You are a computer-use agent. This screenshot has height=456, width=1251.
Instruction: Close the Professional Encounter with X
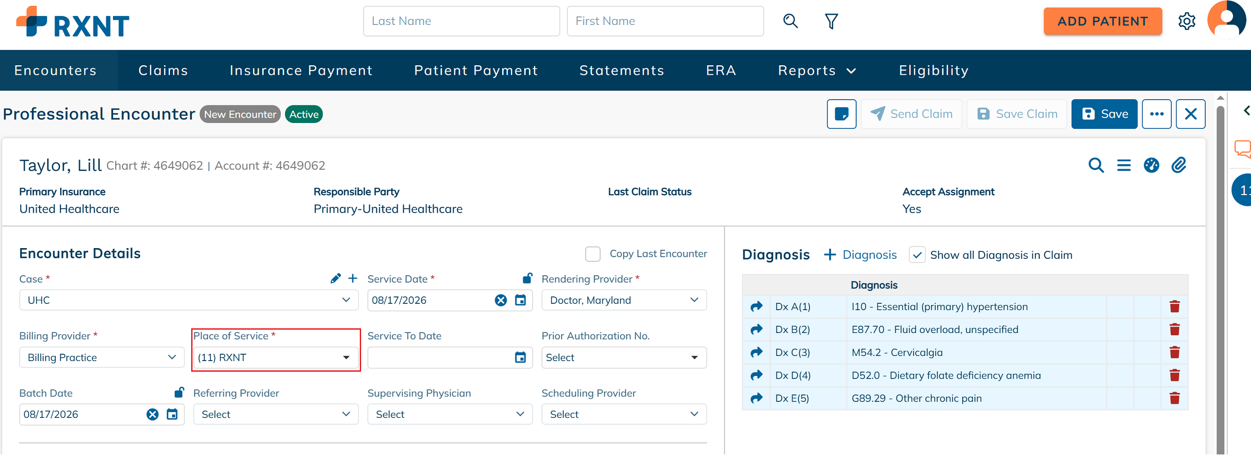[x=1190, y=114]
